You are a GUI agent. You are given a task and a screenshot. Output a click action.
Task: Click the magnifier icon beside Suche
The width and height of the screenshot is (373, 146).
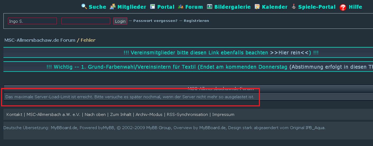(84, 7)
